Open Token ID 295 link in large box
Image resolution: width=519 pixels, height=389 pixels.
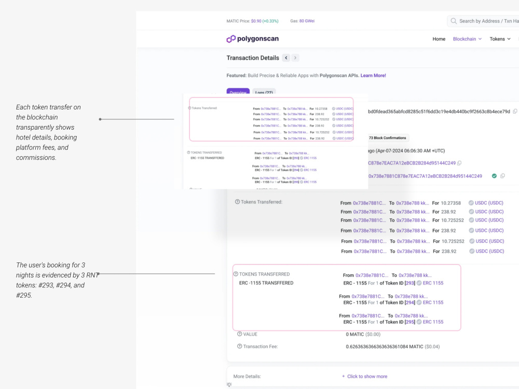point(410,322)
